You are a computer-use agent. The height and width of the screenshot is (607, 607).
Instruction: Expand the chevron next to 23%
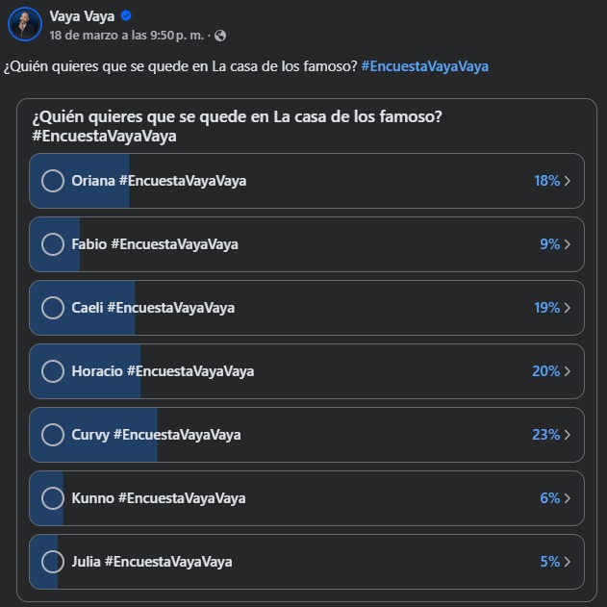click(x=569, y=435)
